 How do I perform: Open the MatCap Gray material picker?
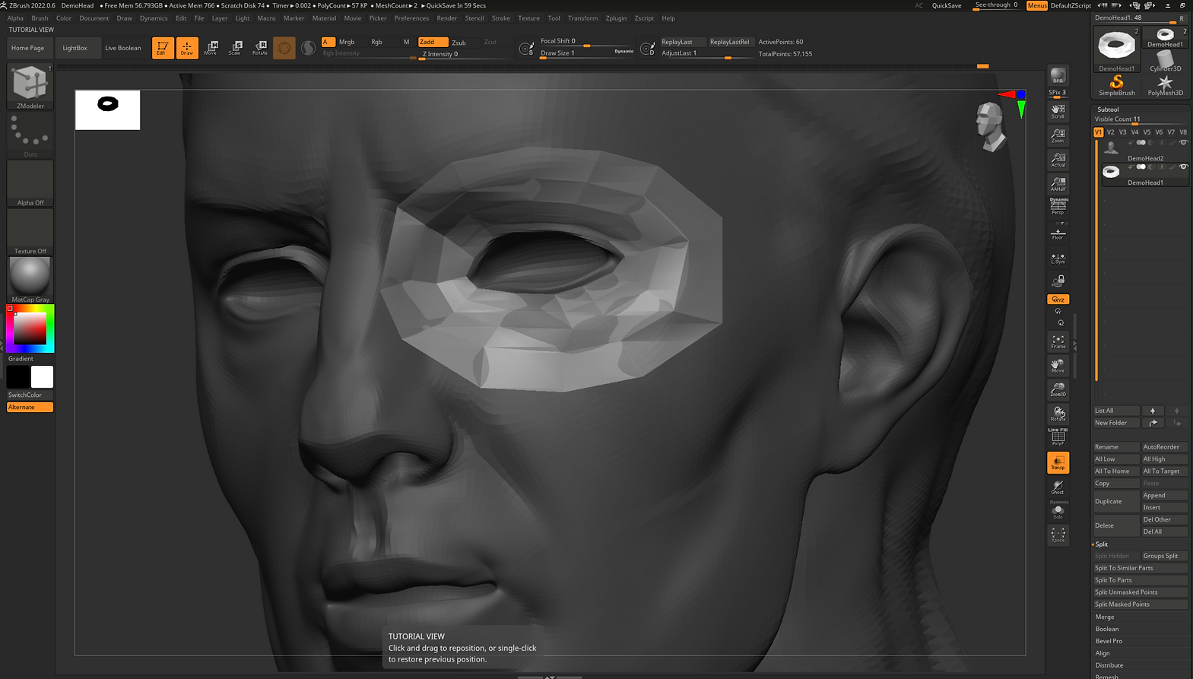point(30,280)
